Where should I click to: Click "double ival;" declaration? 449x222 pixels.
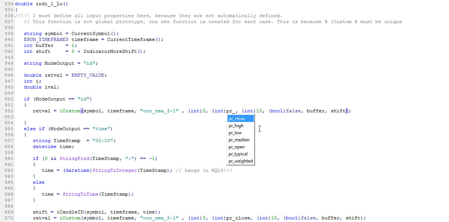pos(42,87)
